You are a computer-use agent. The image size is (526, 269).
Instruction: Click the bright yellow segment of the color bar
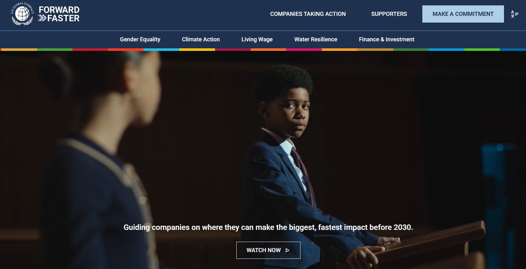tap(197, 50)
